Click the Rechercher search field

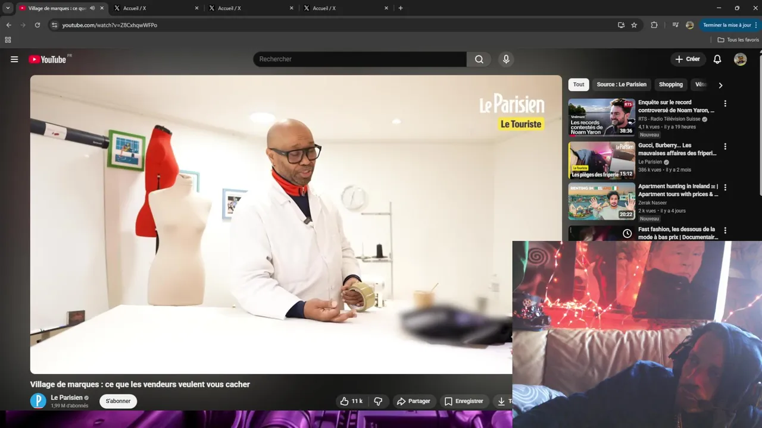360,59
